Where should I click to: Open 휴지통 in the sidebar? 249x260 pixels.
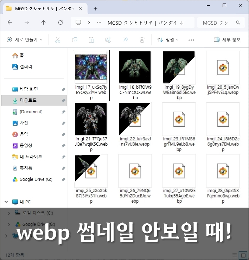(23, 168)
